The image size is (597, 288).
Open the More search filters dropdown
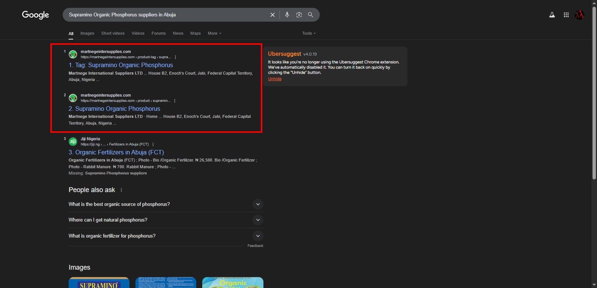coord(215,34)
